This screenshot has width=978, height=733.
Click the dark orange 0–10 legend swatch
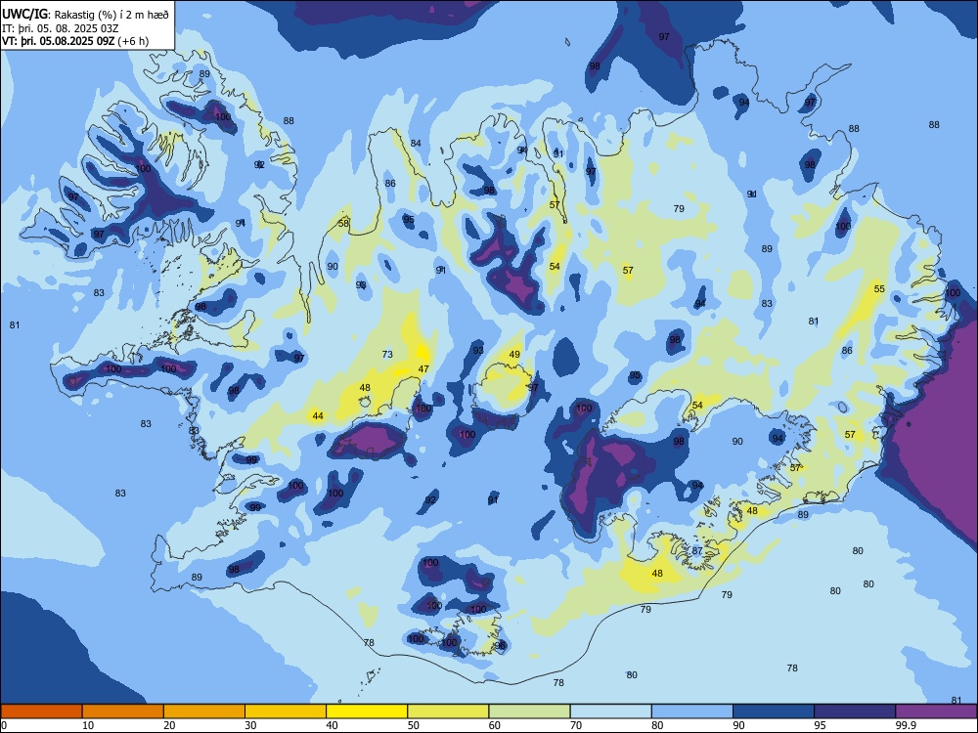(41, 711)
